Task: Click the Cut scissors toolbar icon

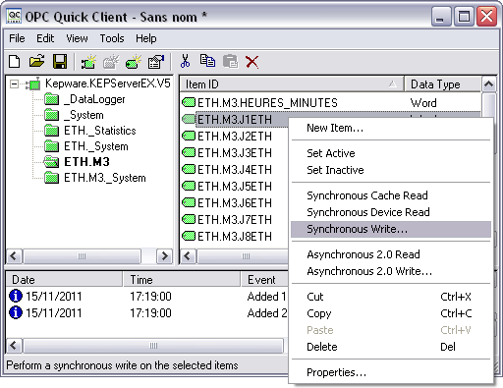Action: point(185,61)
